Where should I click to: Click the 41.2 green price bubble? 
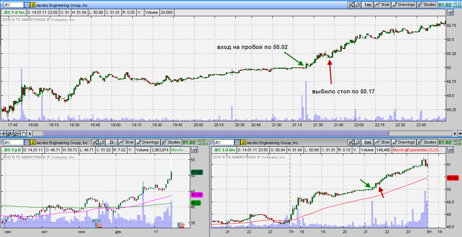point(195,203)
